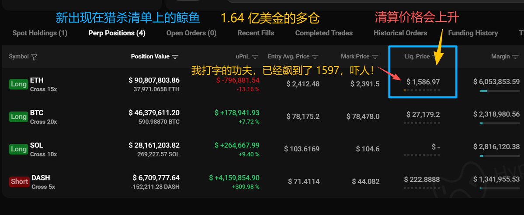Click Cross 5x leverage label
This screenshot has width=524, height=215.
[43, 187]
